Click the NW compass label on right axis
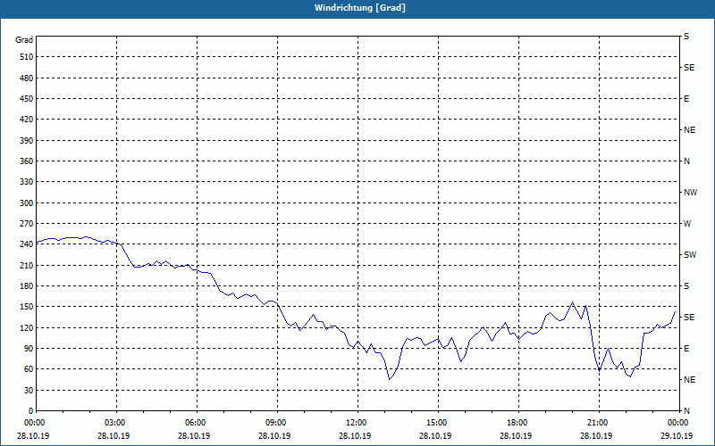The height and width of the screenshot is (446, 715). 690,193
